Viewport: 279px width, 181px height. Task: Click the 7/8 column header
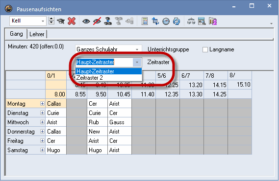[x=216, y=76]
